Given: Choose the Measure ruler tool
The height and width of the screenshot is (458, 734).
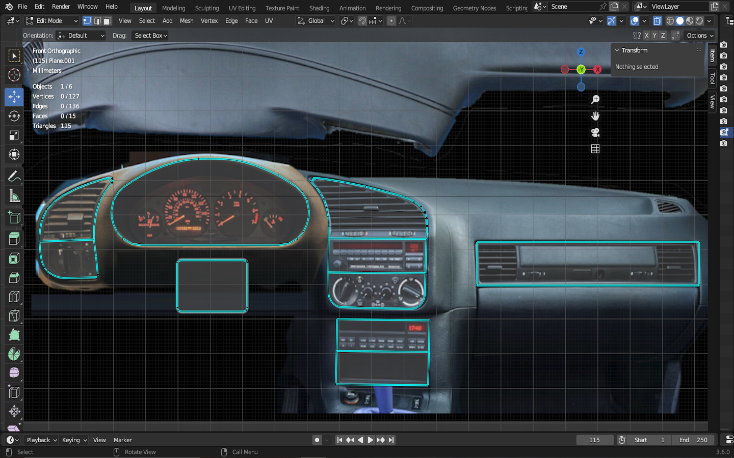Looking at the screenshot, I should pyautogui.click(x=14, y=196).
